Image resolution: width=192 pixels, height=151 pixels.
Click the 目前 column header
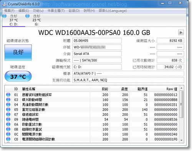[x=100, y=89]
